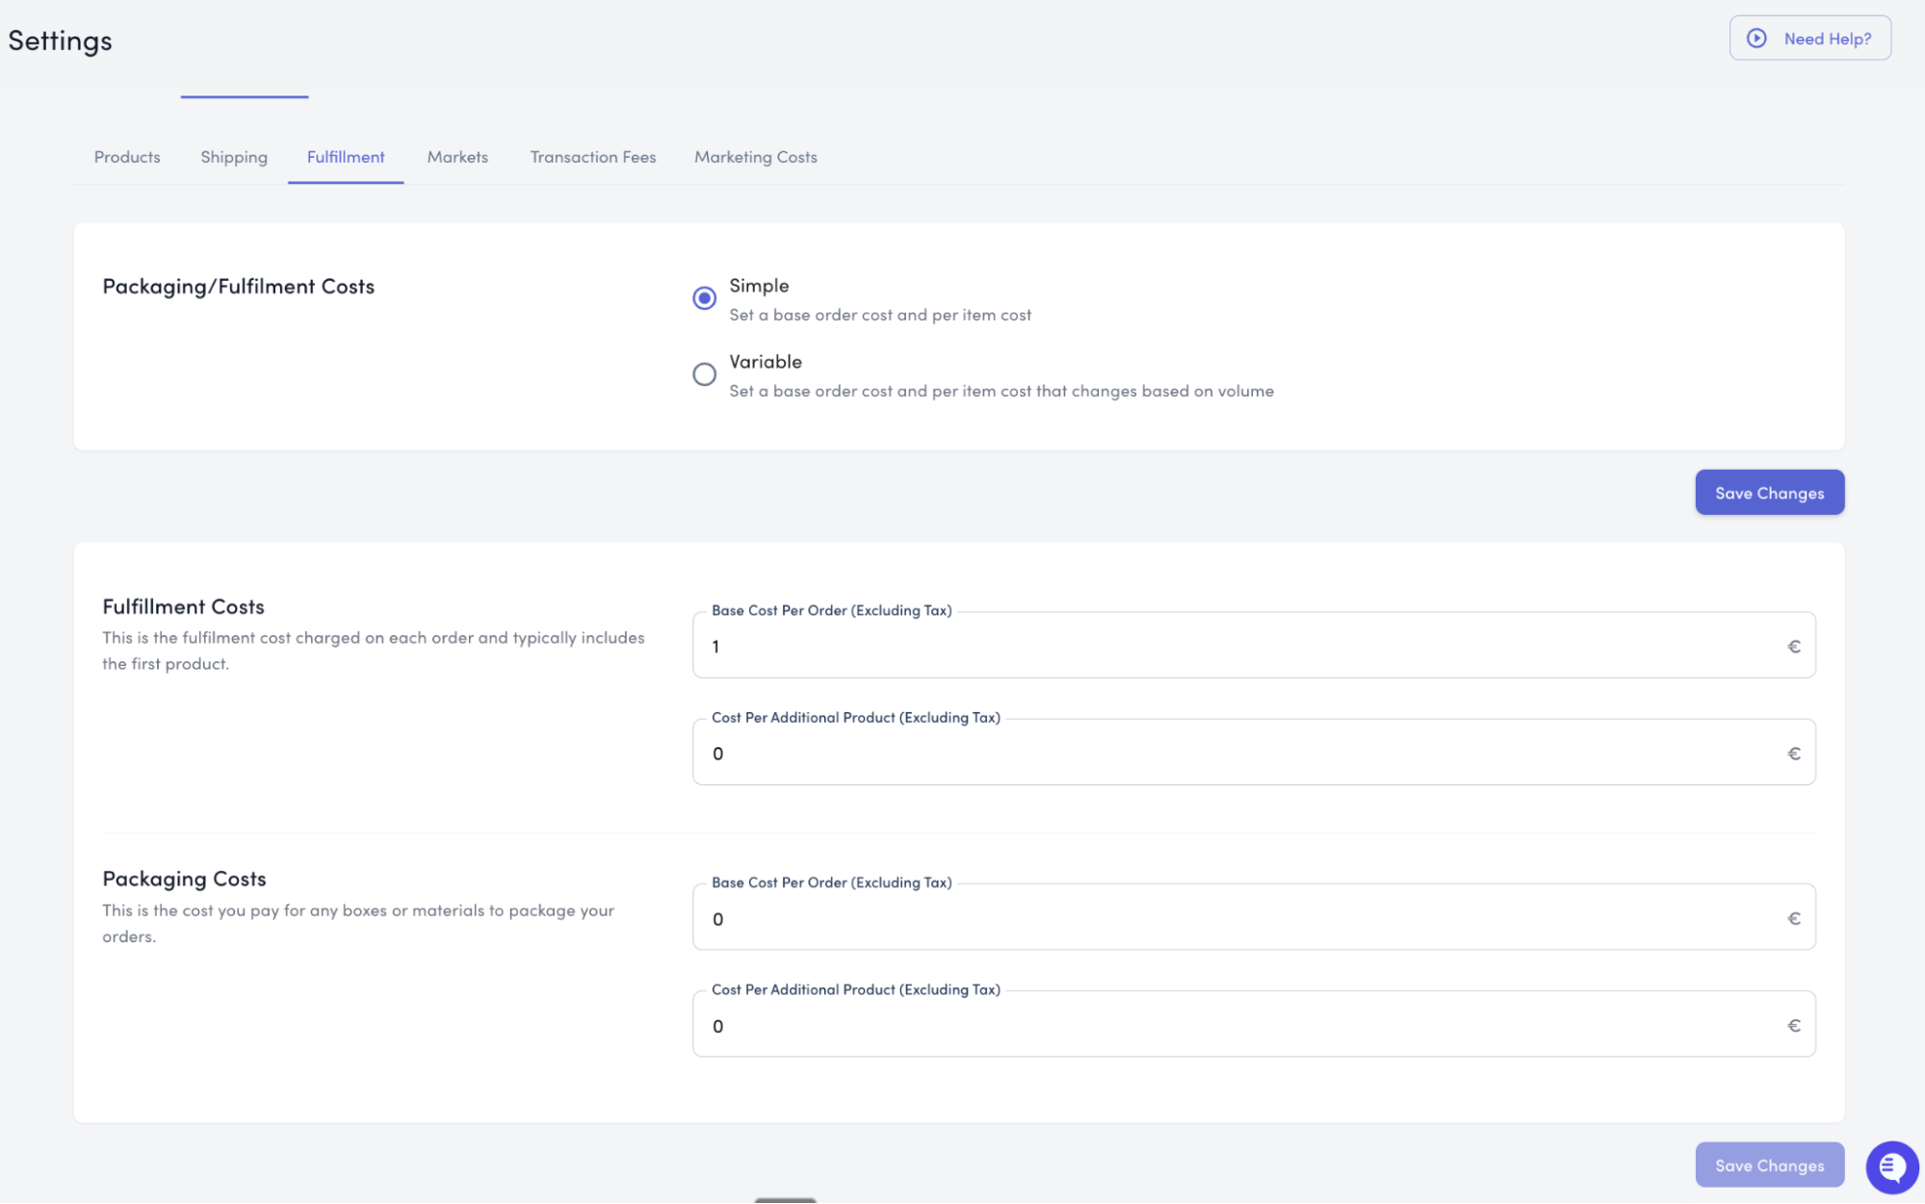1925x1204 pixels.
Task: Click euro icon in Fulfillment additional product field
Action: coord(1793,754)
